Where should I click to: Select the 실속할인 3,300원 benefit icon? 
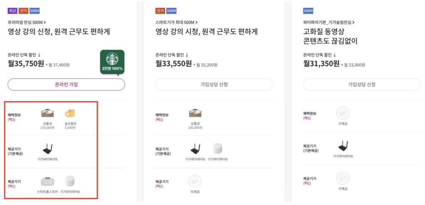click(x=69, y=113)
